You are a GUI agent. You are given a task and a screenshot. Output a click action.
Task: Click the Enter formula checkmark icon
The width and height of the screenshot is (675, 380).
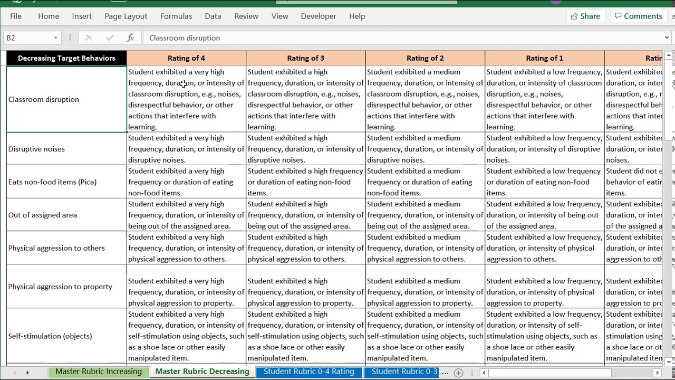109,38
